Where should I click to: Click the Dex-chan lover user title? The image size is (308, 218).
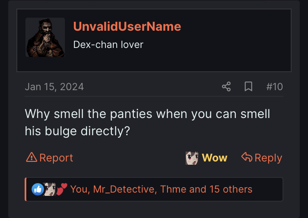[x=108, y=45]
